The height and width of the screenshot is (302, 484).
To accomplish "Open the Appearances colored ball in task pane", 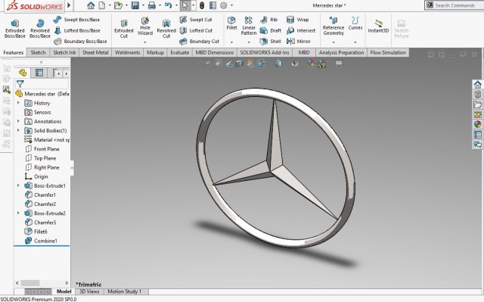I will pos(477,124).
